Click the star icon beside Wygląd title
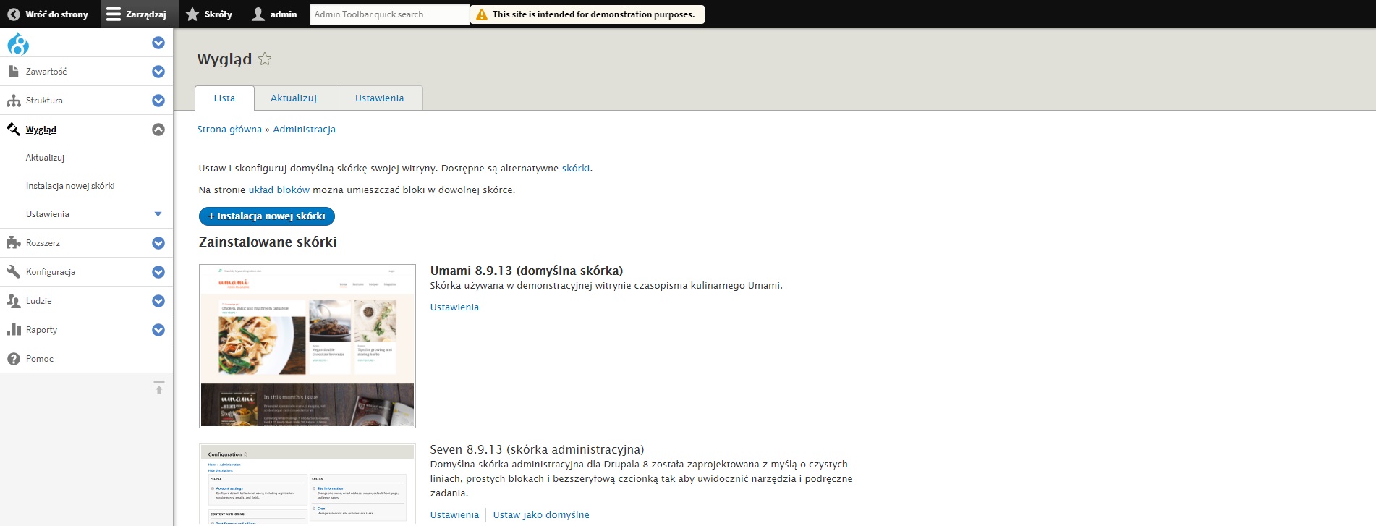The width and height of the screenshot is (1376, 526). [x=265, y=59]
